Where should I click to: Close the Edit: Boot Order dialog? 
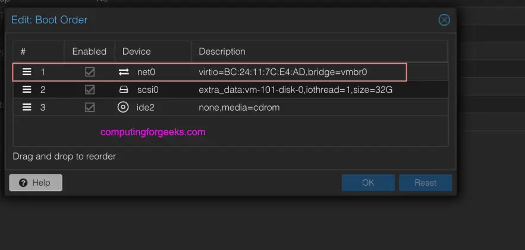pyautogui.click(x=444, y=20)
